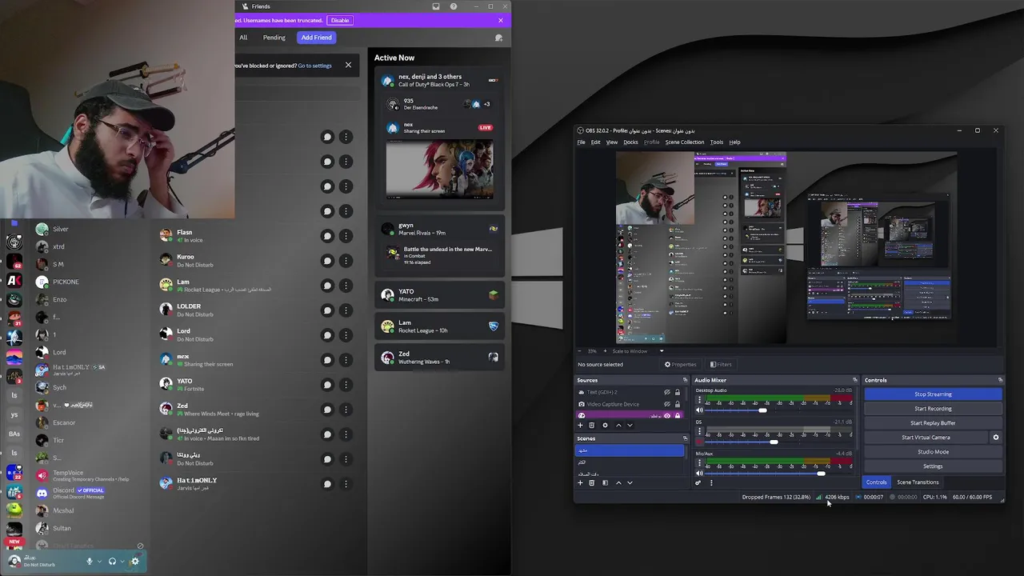Move source down in OBS Sources
1024x576 pixels.
pyautogui.click(x=630, y=426)
